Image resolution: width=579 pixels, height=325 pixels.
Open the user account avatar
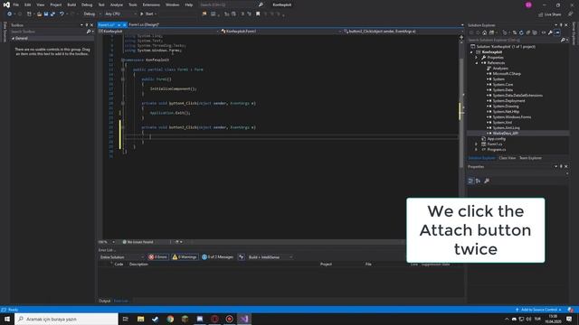point(528,5)
